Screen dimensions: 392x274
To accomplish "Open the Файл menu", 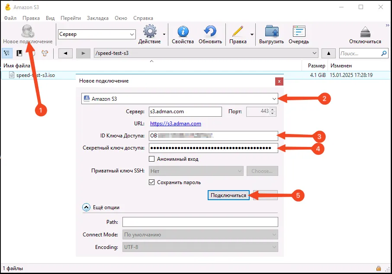I will coord(10,18).
